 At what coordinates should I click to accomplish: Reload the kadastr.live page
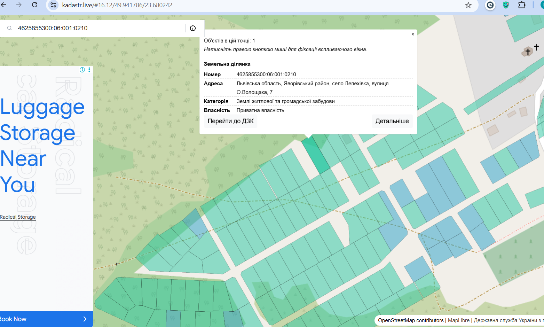[34, 5]
